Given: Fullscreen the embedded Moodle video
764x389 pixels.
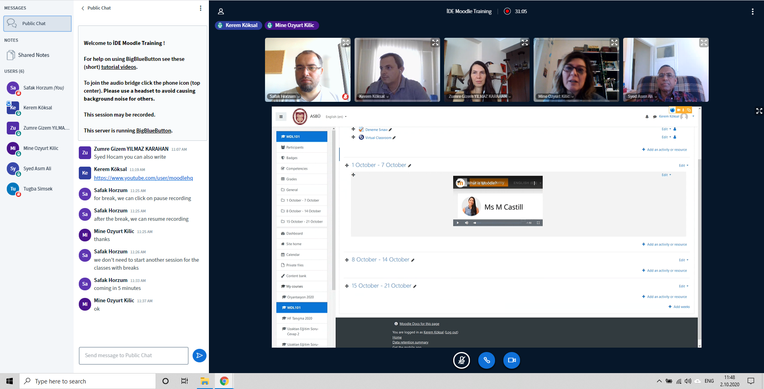Looking at the screenshot, I should pyautogui.click(x=538, y=223).
